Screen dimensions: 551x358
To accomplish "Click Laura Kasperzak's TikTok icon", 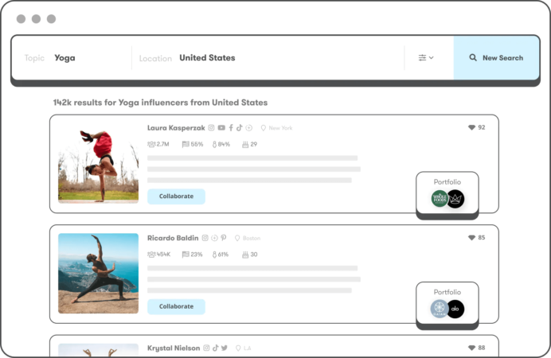I will pos(239,127).
